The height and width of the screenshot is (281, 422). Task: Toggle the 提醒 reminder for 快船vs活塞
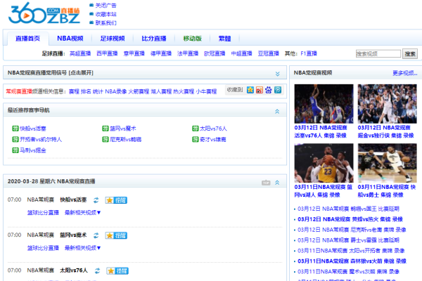tap(116, 200)
